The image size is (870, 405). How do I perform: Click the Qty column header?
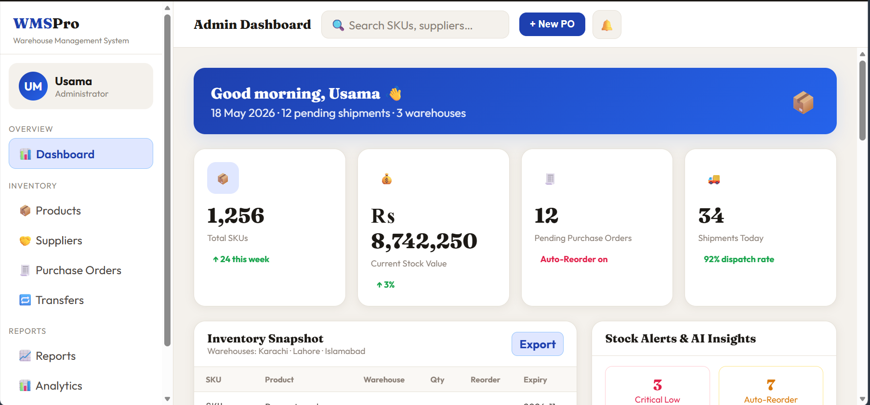tap(437, 380)
